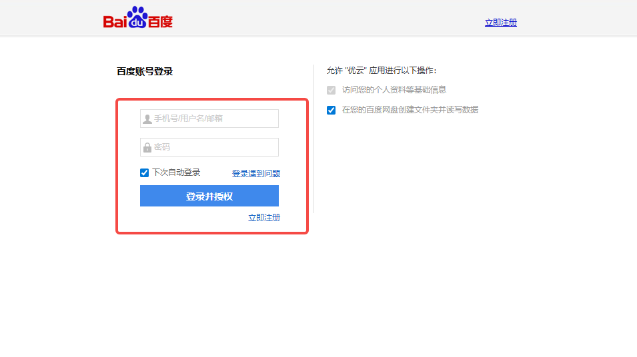Click the 百度账号登录 heading
The width and height of the screenshot is (637, 357).
point(145,71)
